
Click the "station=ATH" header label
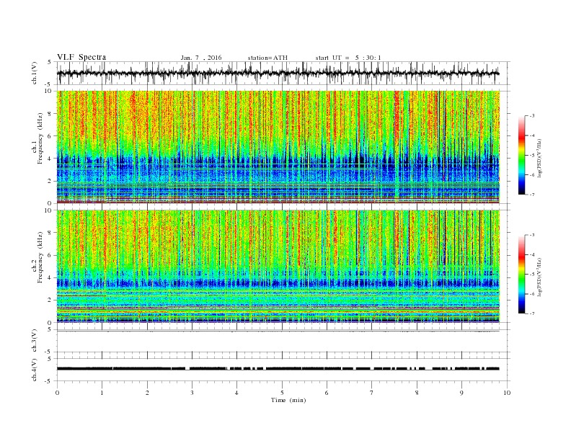[267, 58]
